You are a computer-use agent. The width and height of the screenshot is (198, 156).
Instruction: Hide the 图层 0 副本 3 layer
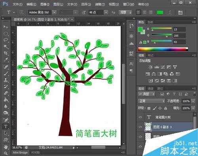pos(140,127)
